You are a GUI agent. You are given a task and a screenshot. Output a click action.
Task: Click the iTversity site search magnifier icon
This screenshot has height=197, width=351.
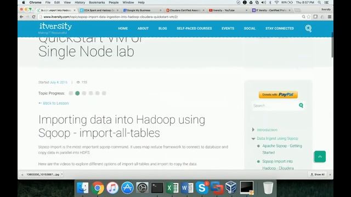click(x=308, y=28)
